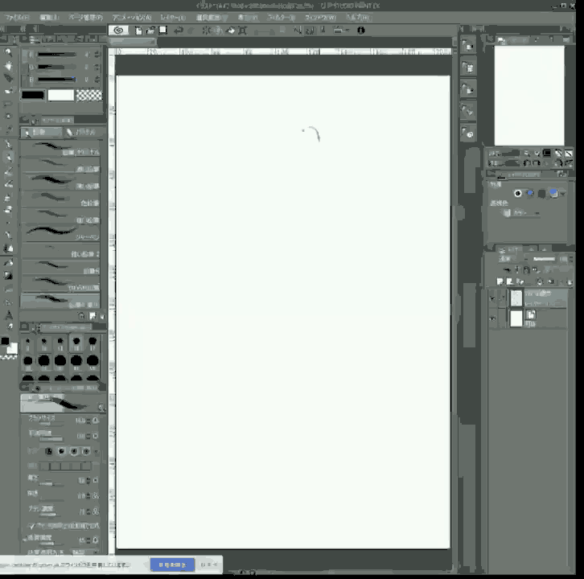The image size is (584, 579).
Task: Select the last anti-aliasing option in Tool Property
Action: point(86,451)
